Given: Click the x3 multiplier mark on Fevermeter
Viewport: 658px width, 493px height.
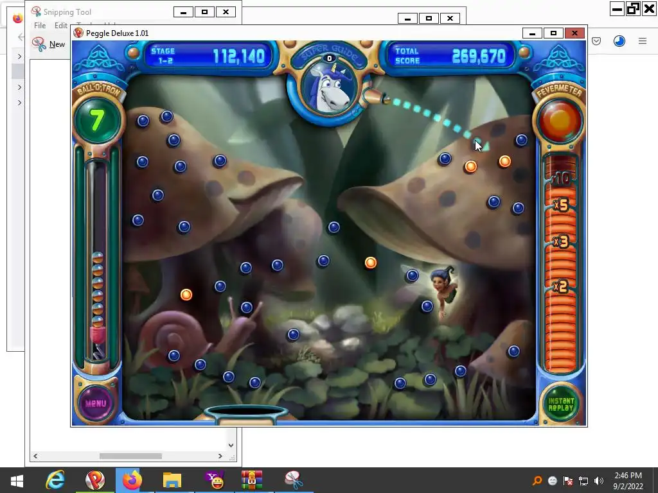Looking at the screenshot, I should 562,241.
